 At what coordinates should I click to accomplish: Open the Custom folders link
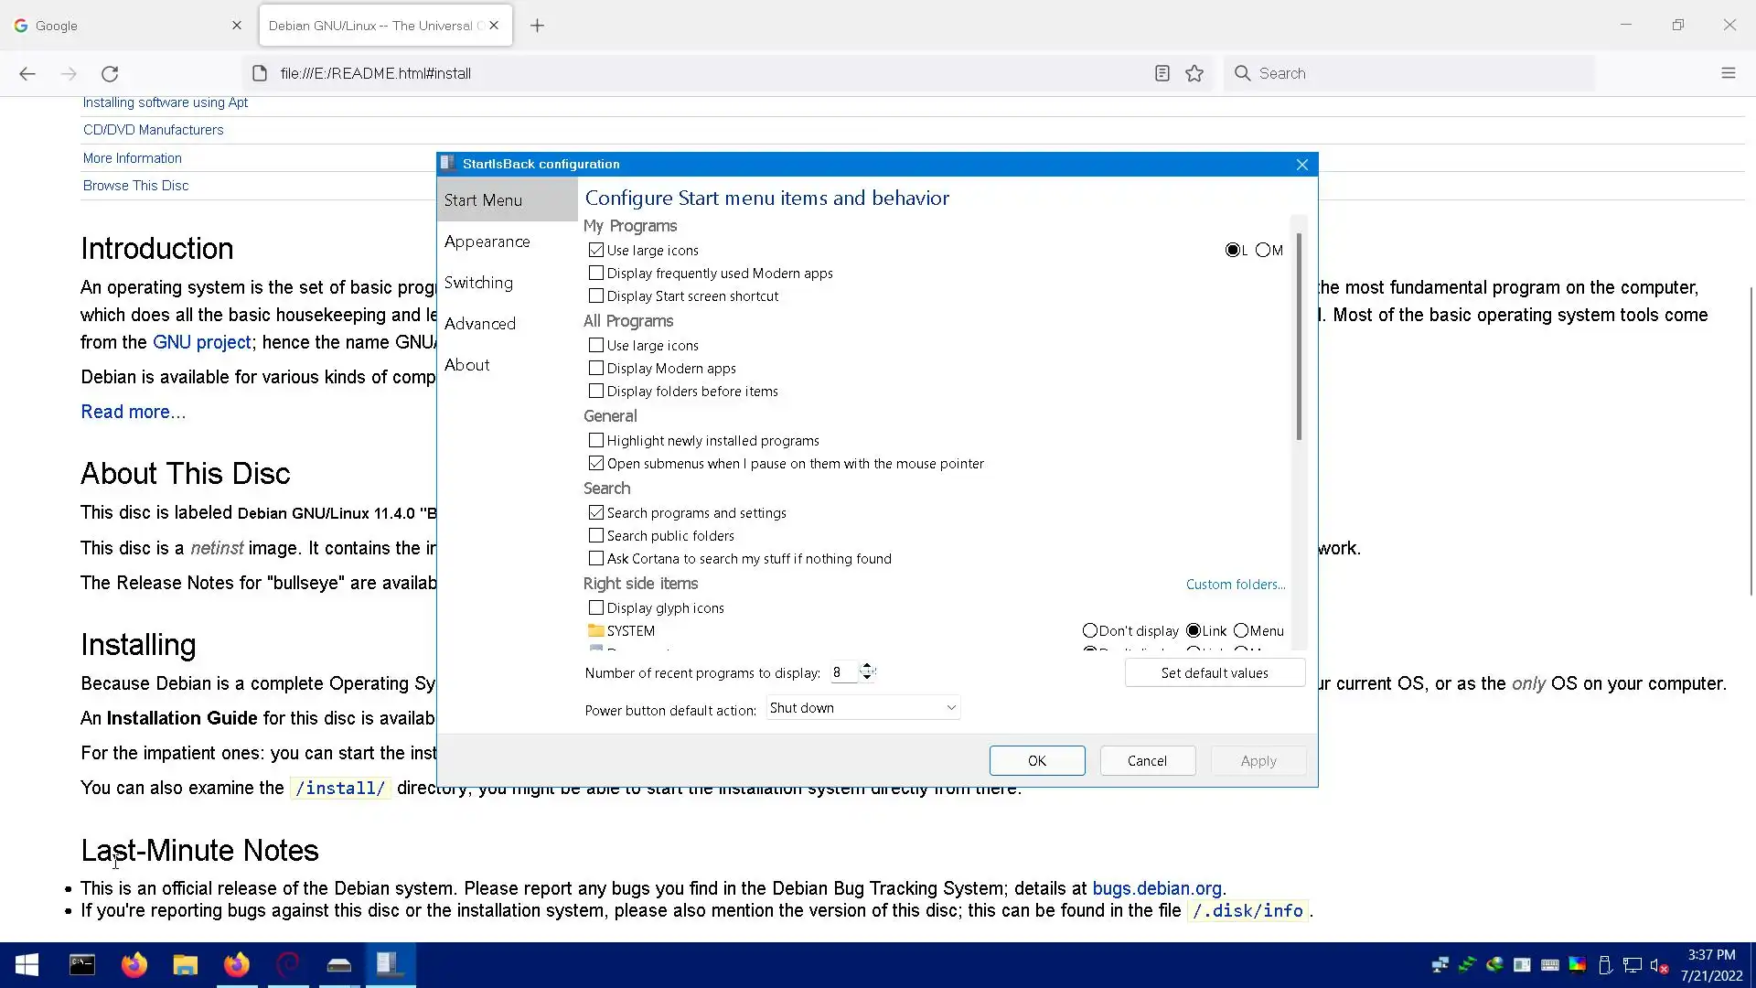[x=1235, y=585]
